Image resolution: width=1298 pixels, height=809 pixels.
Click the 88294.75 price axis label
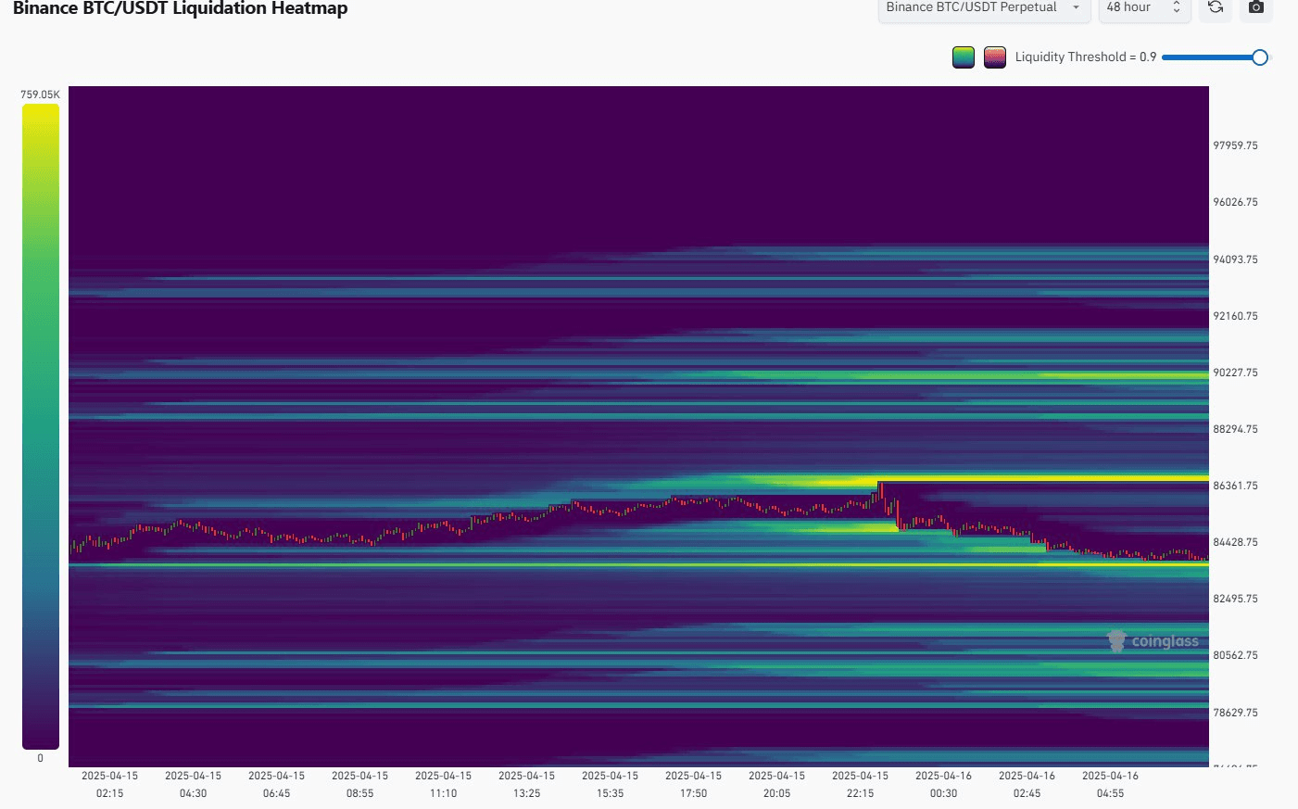tap(1236, 429)
